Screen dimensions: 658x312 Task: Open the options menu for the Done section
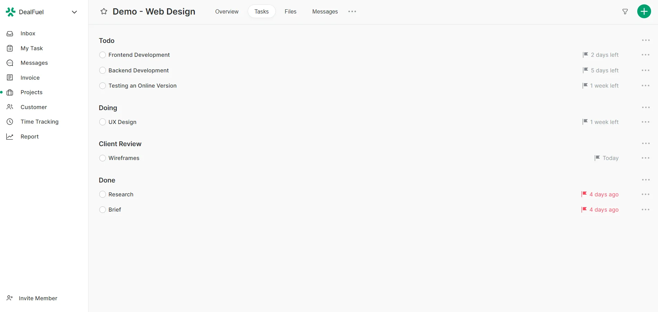[x=646, y=180]
